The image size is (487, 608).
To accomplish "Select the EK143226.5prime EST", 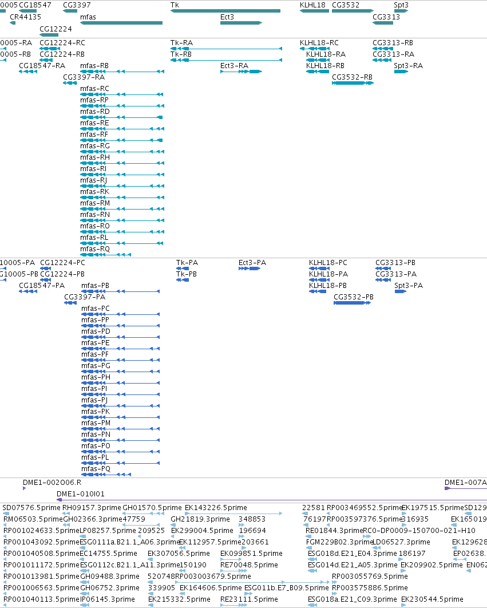I will [x=233, y=514].
